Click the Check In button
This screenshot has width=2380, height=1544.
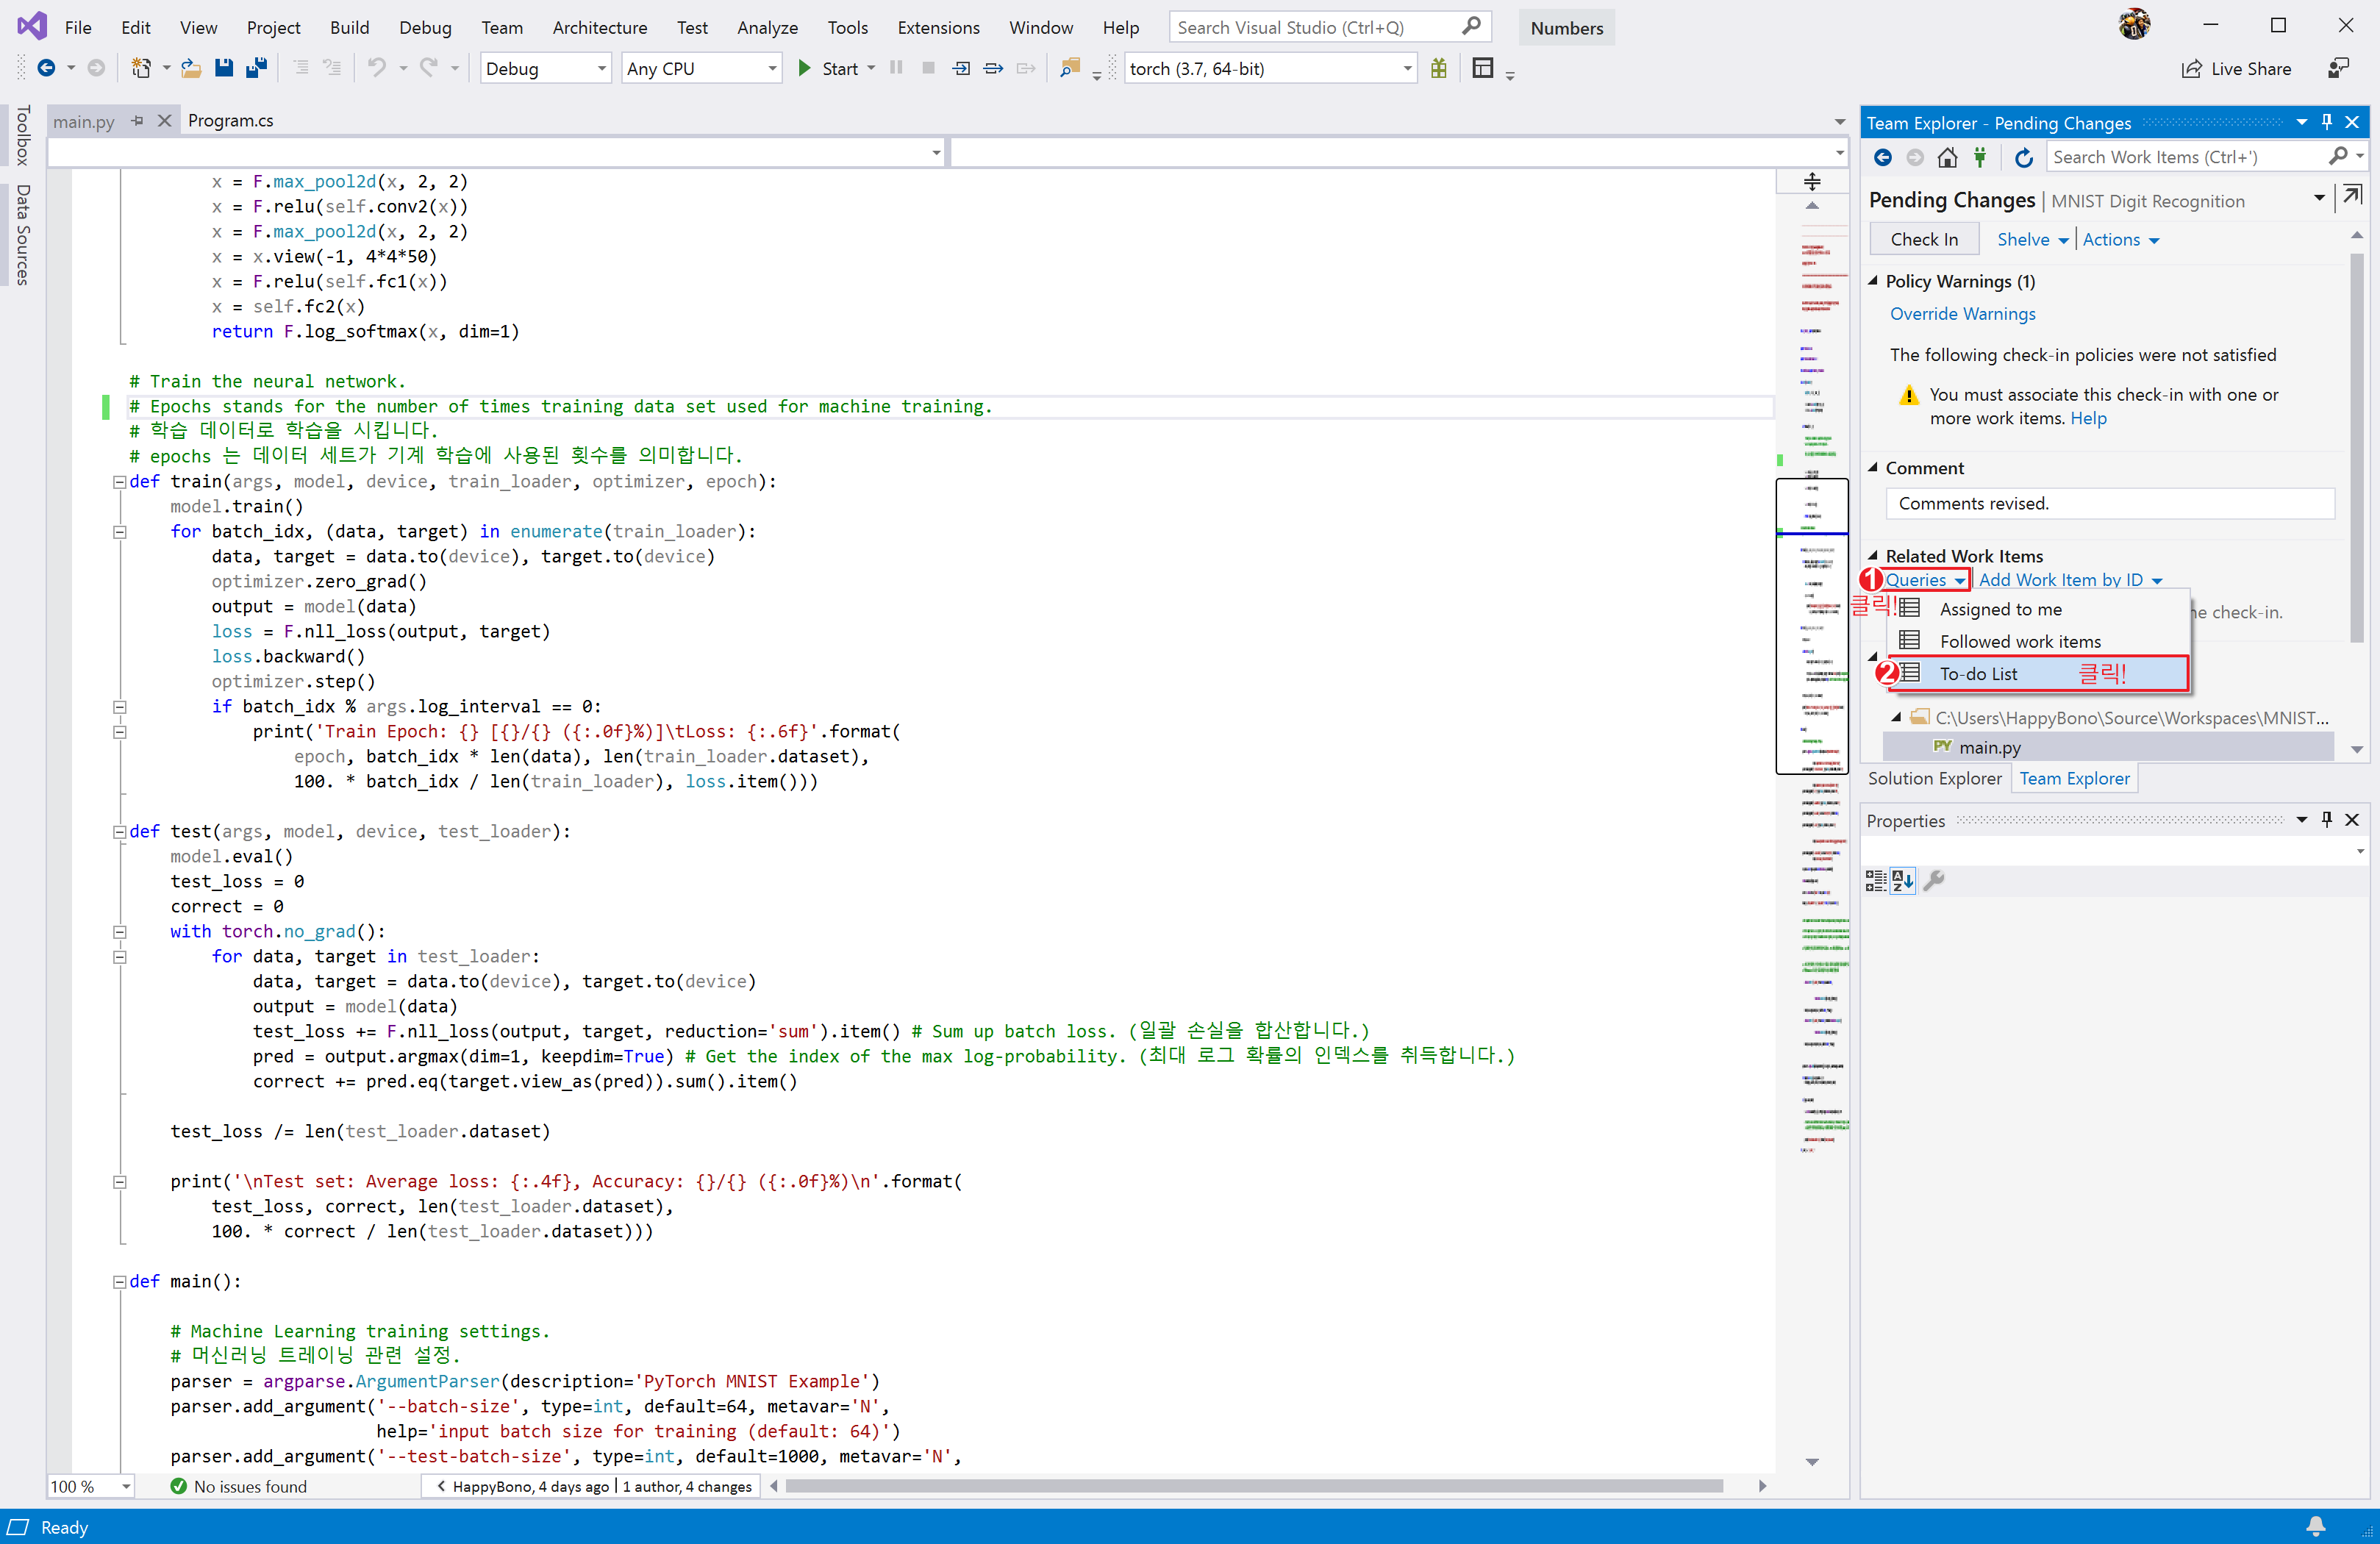[x=1924, y=239]
